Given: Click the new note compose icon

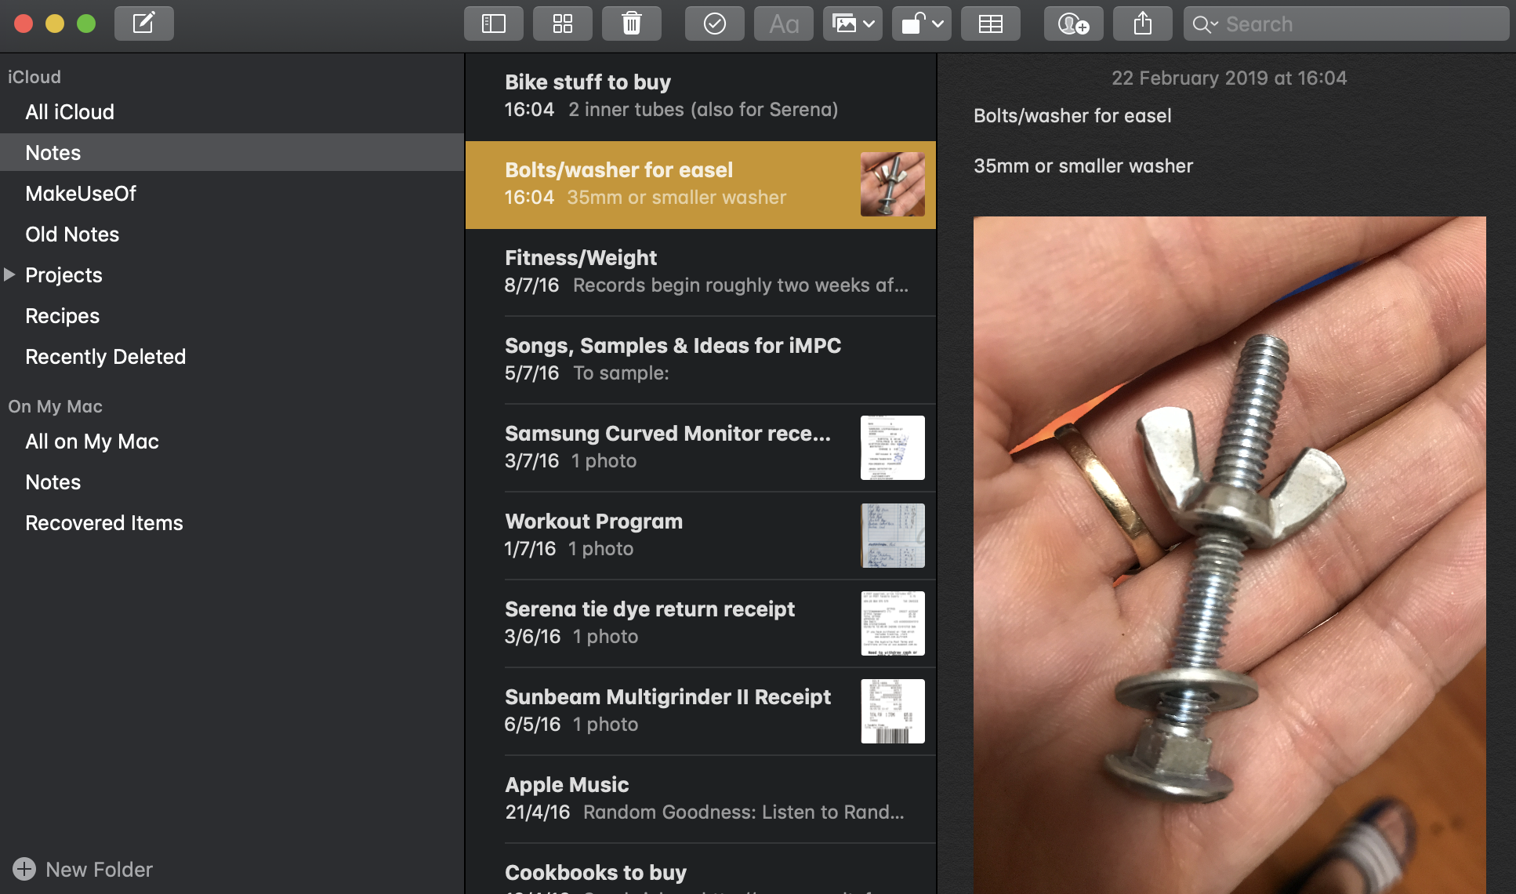Looking at the screenshot, I should point(143,20).
